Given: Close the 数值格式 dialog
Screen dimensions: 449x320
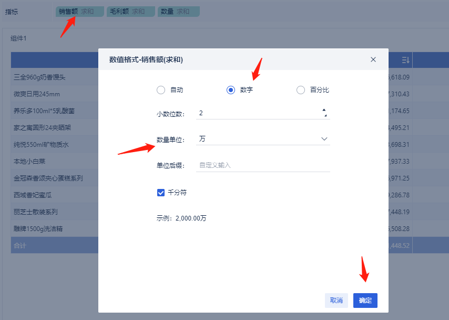Looking at the screenshot, I should coord(373,59).
